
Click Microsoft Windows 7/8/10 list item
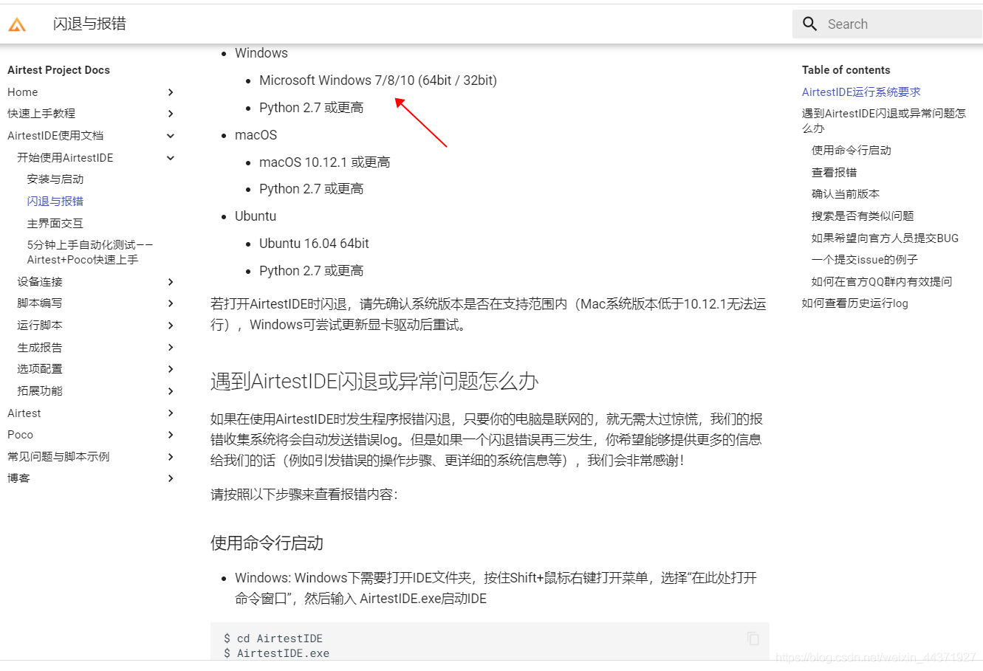click(x=378, y=80)
